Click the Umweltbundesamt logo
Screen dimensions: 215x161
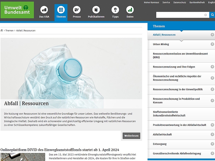[x=19, y=10]
